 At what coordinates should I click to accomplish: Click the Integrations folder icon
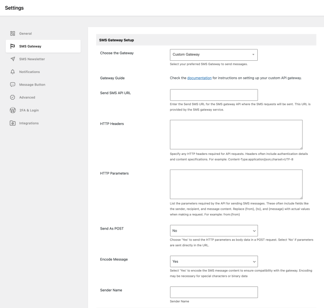pyautogui.click(x=13, y=123)
